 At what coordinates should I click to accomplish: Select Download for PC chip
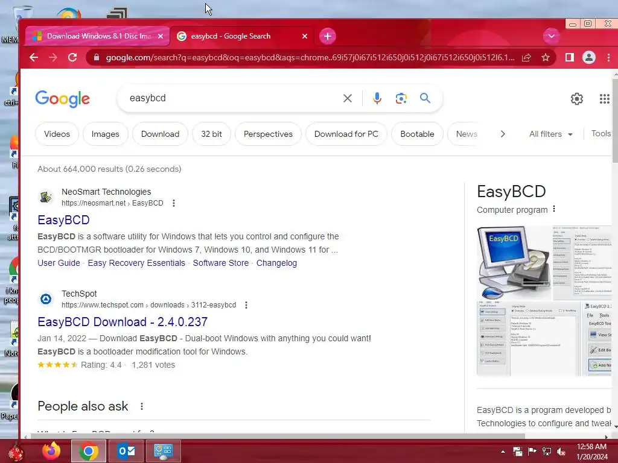tap(346, 134)
